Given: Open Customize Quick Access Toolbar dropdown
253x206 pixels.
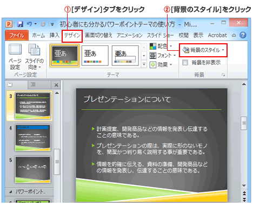Looking at the screenshot, I should 52,24.
